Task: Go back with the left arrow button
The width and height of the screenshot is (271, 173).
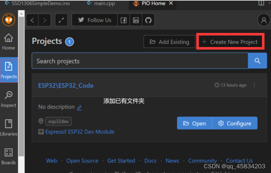Action: [x=32, y=20]
